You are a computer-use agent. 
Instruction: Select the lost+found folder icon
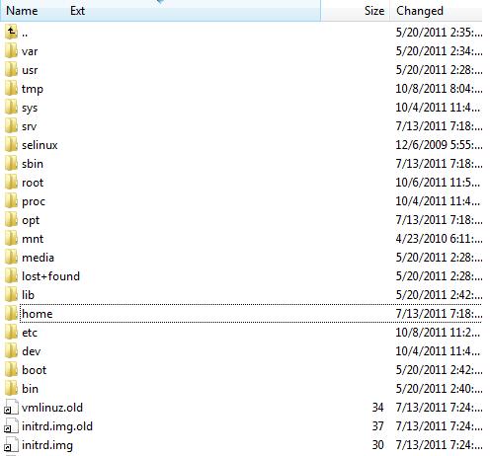11,276
